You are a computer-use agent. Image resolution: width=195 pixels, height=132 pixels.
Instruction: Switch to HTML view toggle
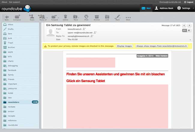click(x=184, y=31)
